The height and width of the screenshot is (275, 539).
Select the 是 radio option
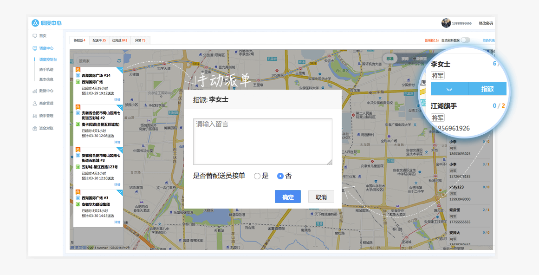point(257,176)
